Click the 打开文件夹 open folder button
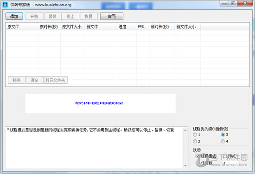Viewport: 255px width, 174px height. pos(56,80)
